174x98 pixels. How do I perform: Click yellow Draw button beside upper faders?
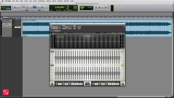pos(122,51)
